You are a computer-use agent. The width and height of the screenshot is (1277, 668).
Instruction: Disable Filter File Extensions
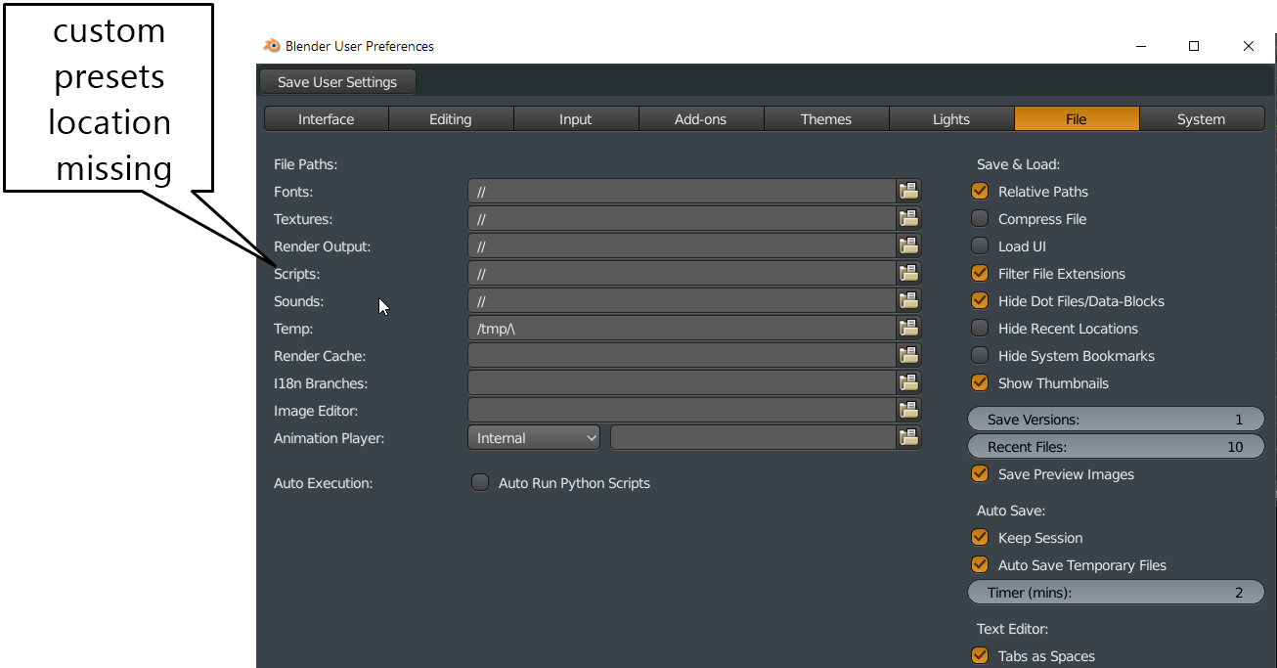[x=980, y=274]
